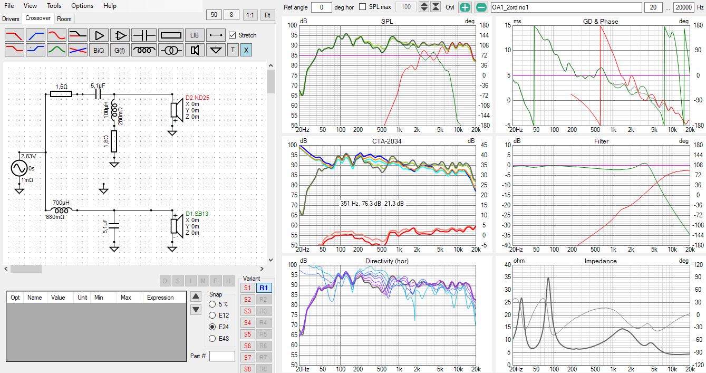706x373 pixels.
Task: Select the buffer amplifier triangle tool
Action: click(99, 35)
